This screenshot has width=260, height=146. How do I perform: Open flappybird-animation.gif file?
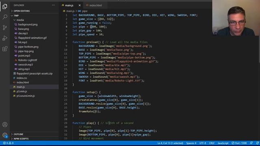point(32,38)
